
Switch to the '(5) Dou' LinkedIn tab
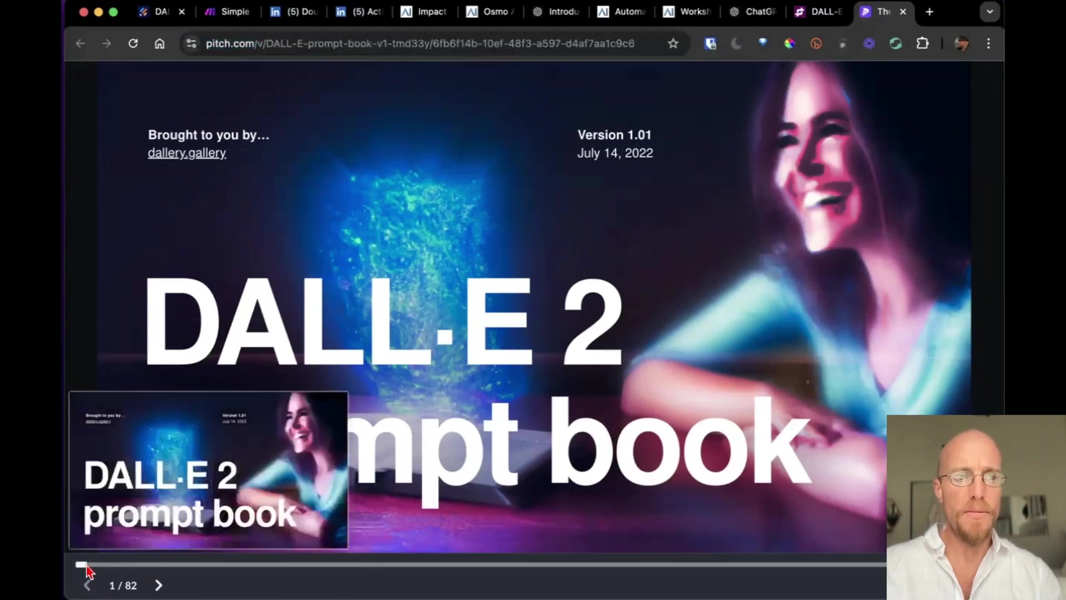pos(294,12)
